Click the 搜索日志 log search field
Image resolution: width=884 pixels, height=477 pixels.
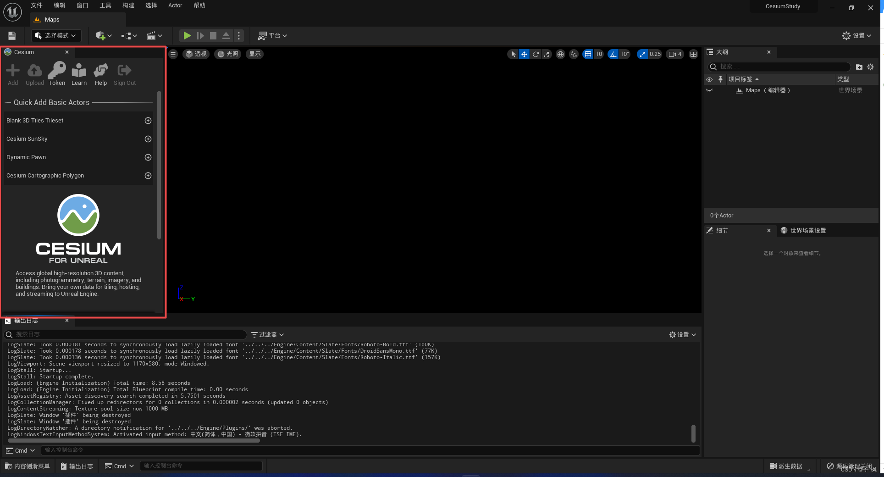point(125,335)
